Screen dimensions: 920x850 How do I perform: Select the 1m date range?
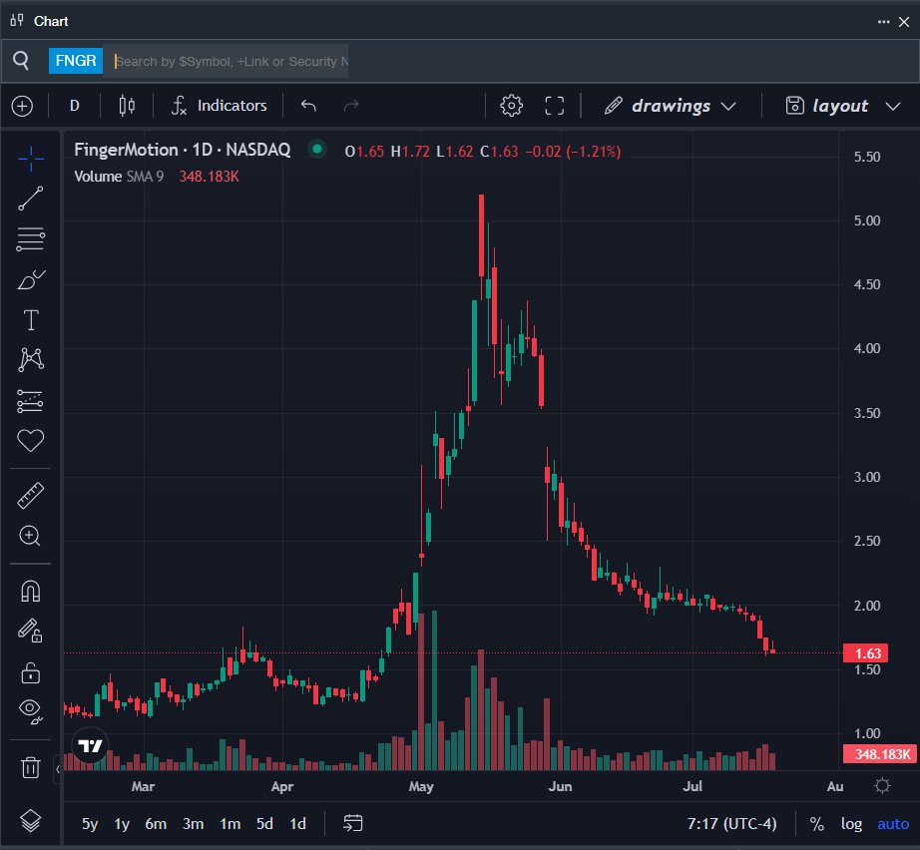click(x=230, y=824)
